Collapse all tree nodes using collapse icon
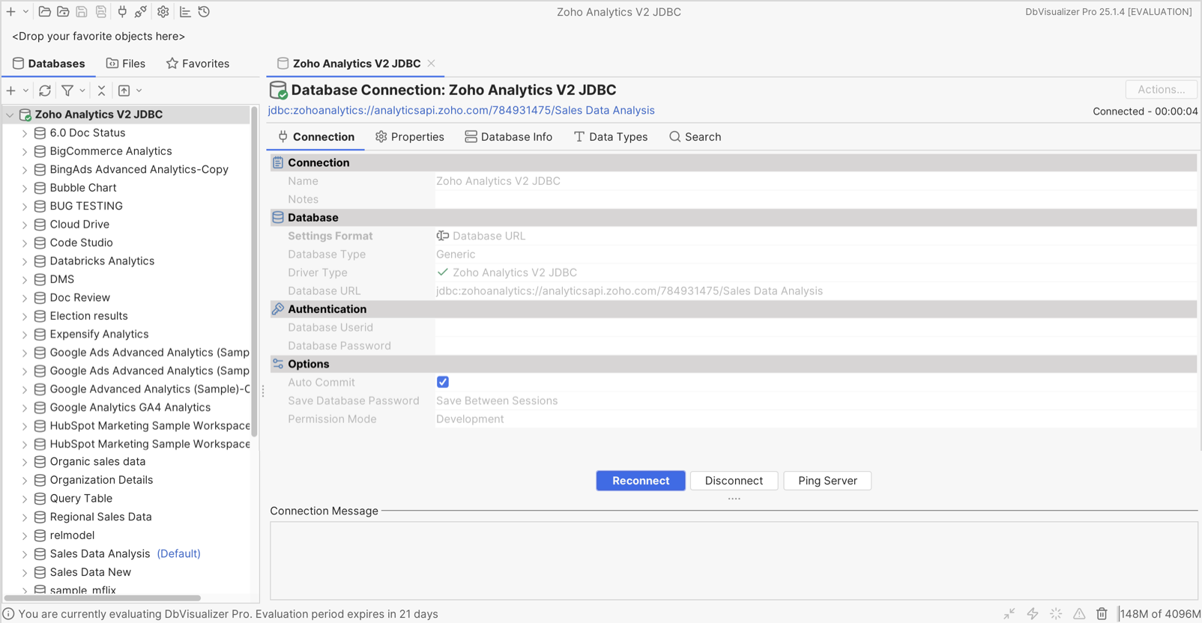This screenshot has width=1202, height=623. (x=101, y=91)
